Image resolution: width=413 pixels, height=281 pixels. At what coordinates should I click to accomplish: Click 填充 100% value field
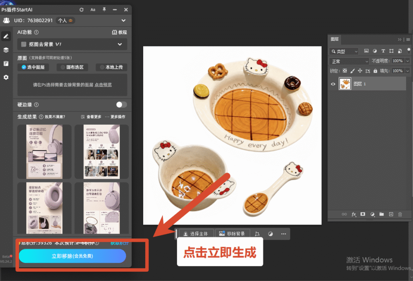[x=398, y=71]
